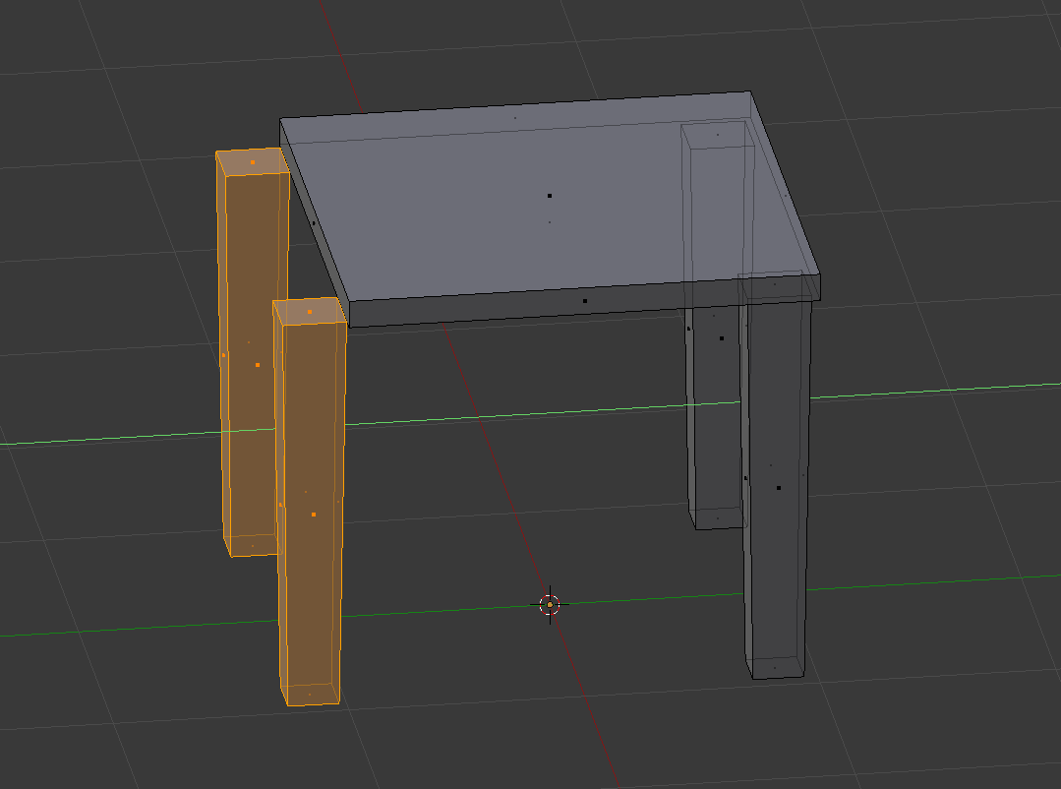Pick bottom face dot of back-right gray leg
1061x789 pixels.
click(718, 518)
